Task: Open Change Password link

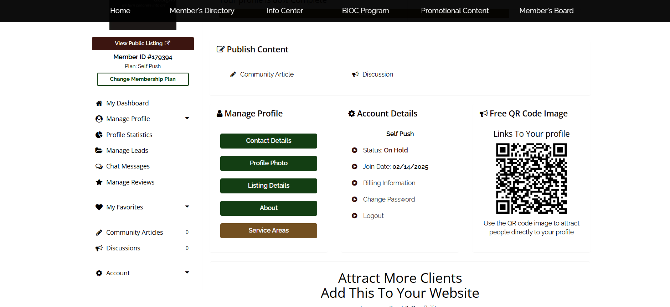Action: 389,199
